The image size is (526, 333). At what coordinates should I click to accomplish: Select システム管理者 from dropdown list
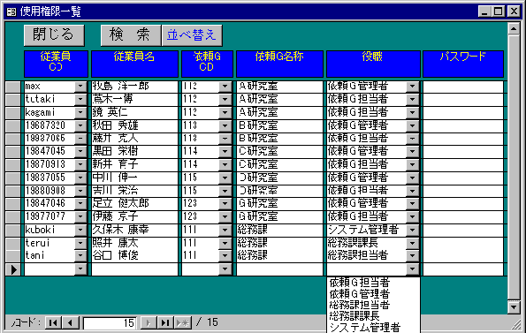[365, 327]
